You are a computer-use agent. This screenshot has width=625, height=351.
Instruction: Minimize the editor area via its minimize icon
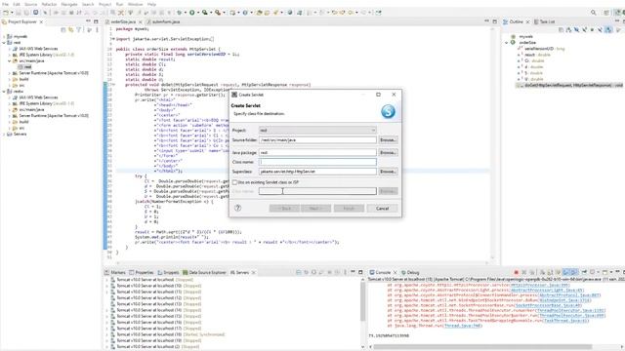486,21
